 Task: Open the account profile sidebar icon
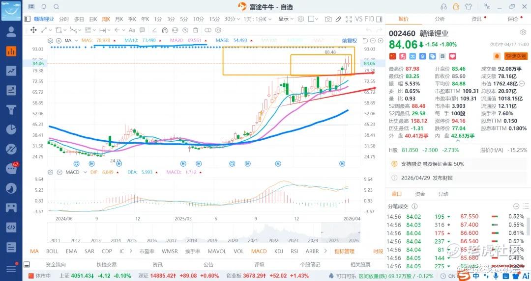click(x=11, y=31)
